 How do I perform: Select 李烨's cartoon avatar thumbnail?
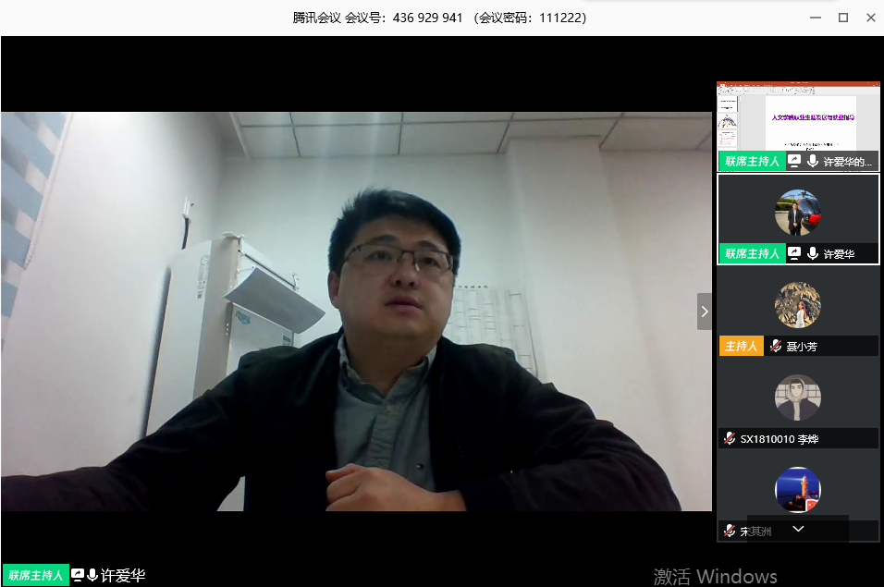point(797,397)
